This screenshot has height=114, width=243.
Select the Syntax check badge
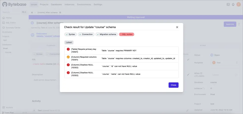click(x=70, y=34)
